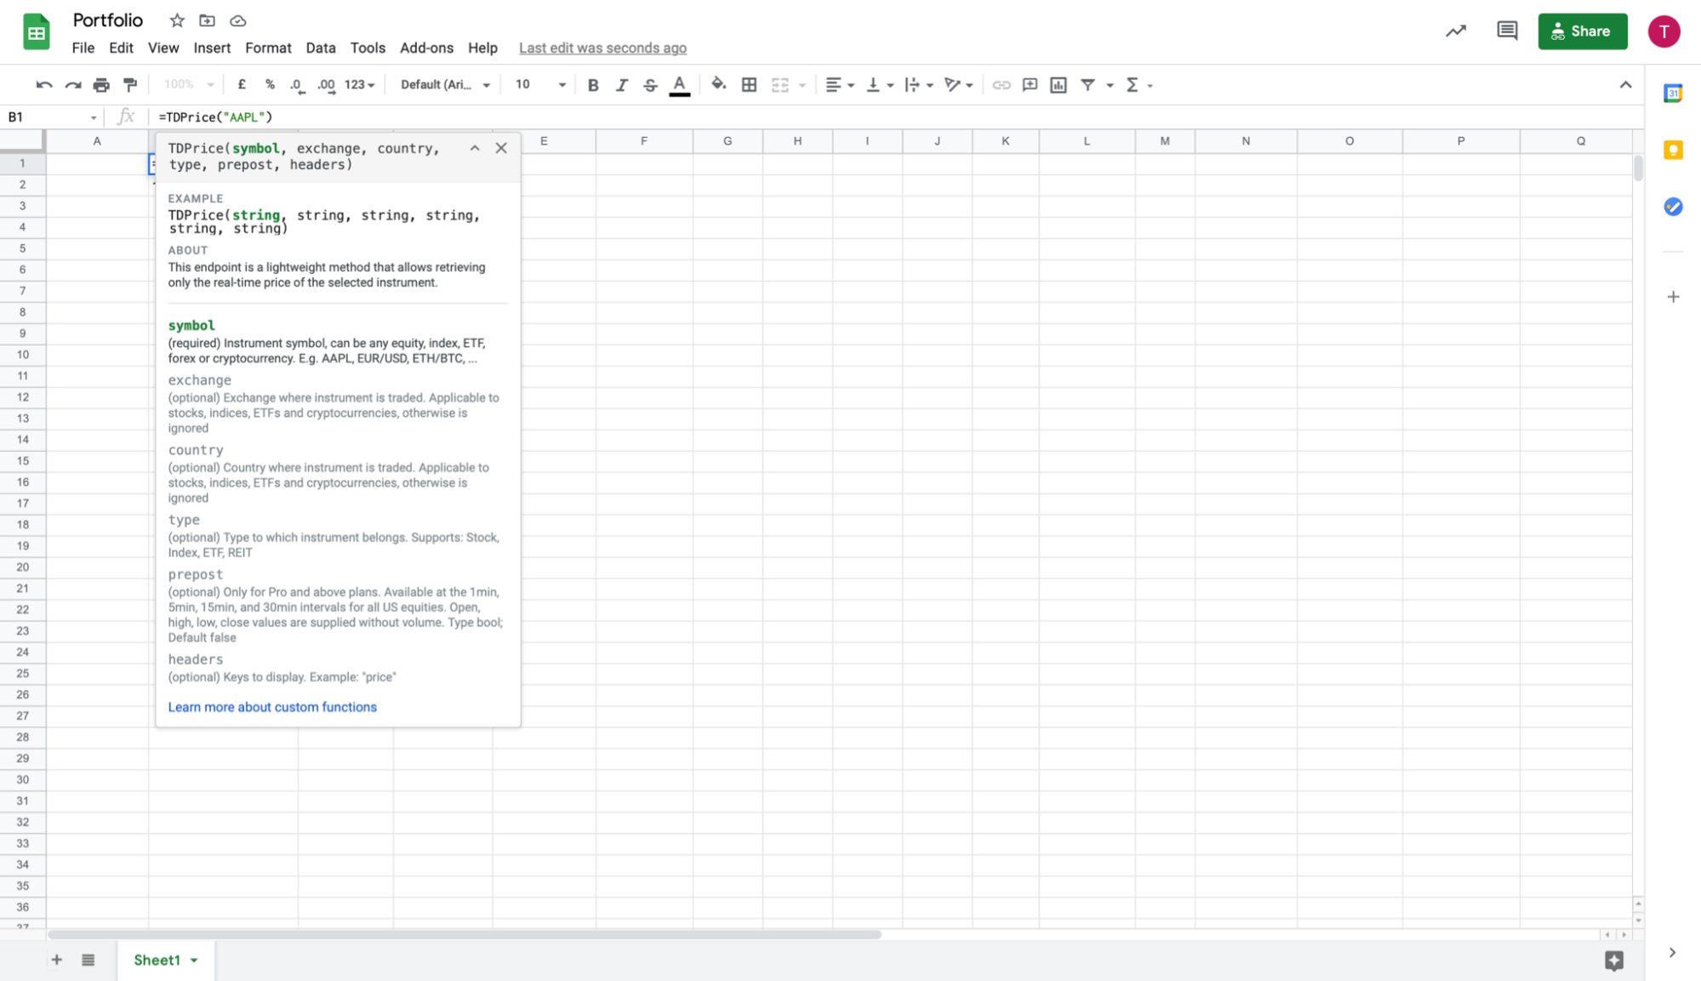
Task: Toggle italic formatting
Action: [621, 85]
